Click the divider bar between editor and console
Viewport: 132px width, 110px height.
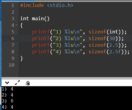click(67, 78)
